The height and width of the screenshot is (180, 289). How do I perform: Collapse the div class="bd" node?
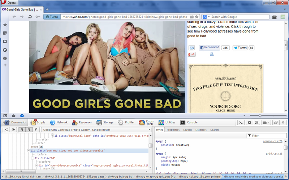pos(32,158)
